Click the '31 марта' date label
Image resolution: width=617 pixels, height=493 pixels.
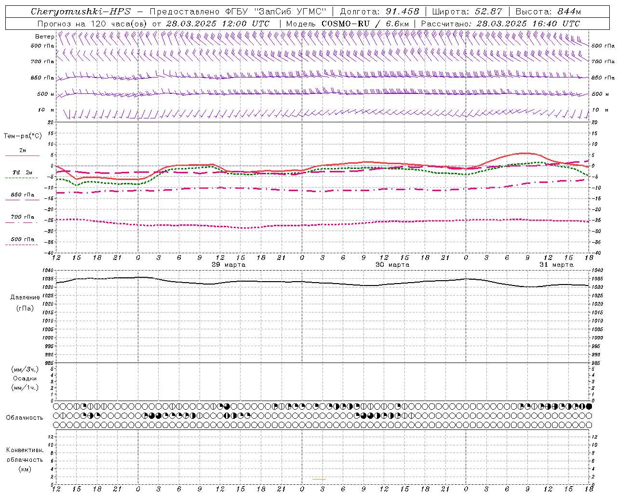click(x=556, y=265)
